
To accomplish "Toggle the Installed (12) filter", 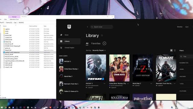I will 184,63.
